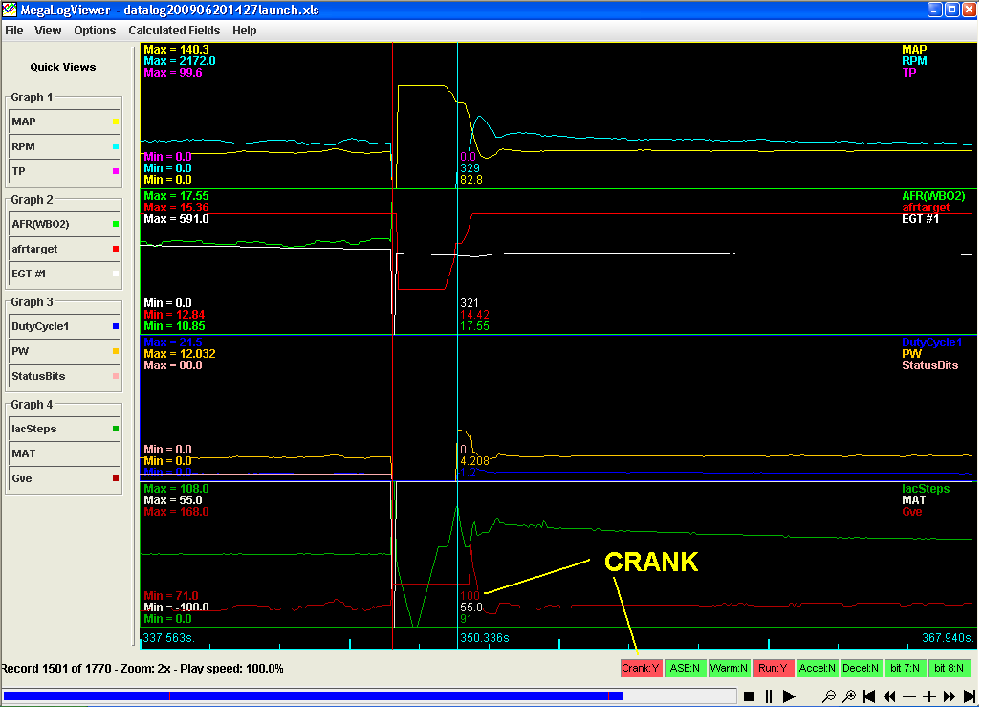Viewport: 983px width, 707px height.
Task: Open the RPM field selector in Graph 1
Action: click(65, 146)
